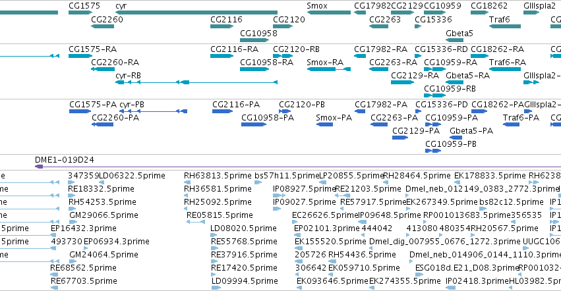
Task: Open the Smox gene feature
Action: (x=329, y=13)
